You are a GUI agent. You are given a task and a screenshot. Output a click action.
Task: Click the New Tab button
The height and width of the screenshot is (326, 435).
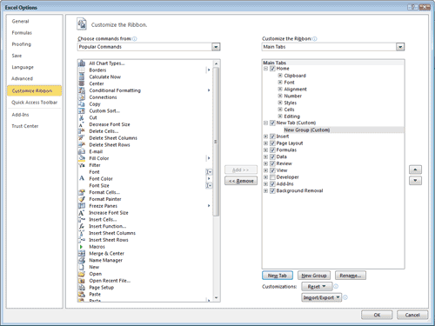coord(278,276)
